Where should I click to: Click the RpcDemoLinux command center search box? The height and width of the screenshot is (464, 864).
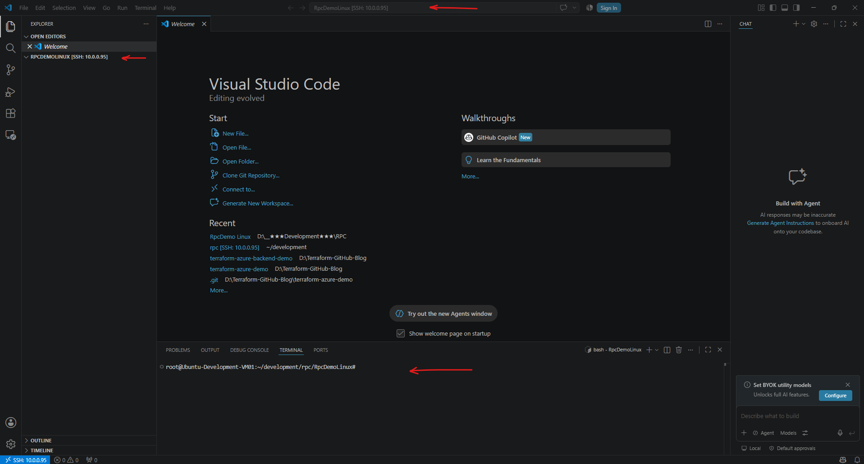(432, 8)
